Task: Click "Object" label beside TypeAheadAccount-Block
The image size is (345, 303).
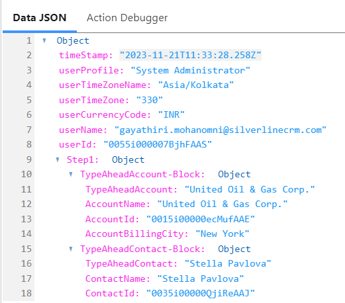Action: click(234, 174)
